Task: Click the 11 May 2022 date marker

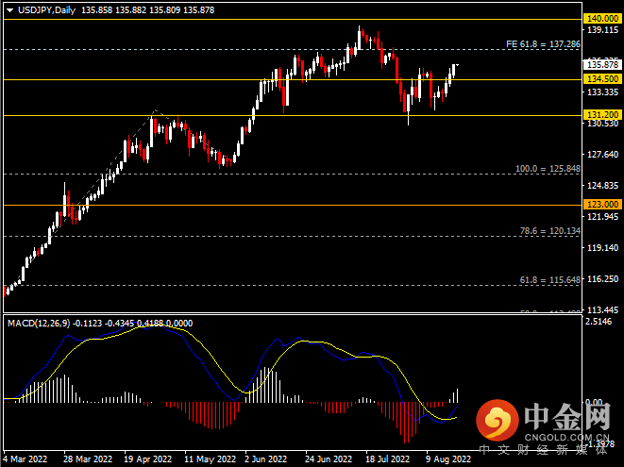Action: pos(211,459)
